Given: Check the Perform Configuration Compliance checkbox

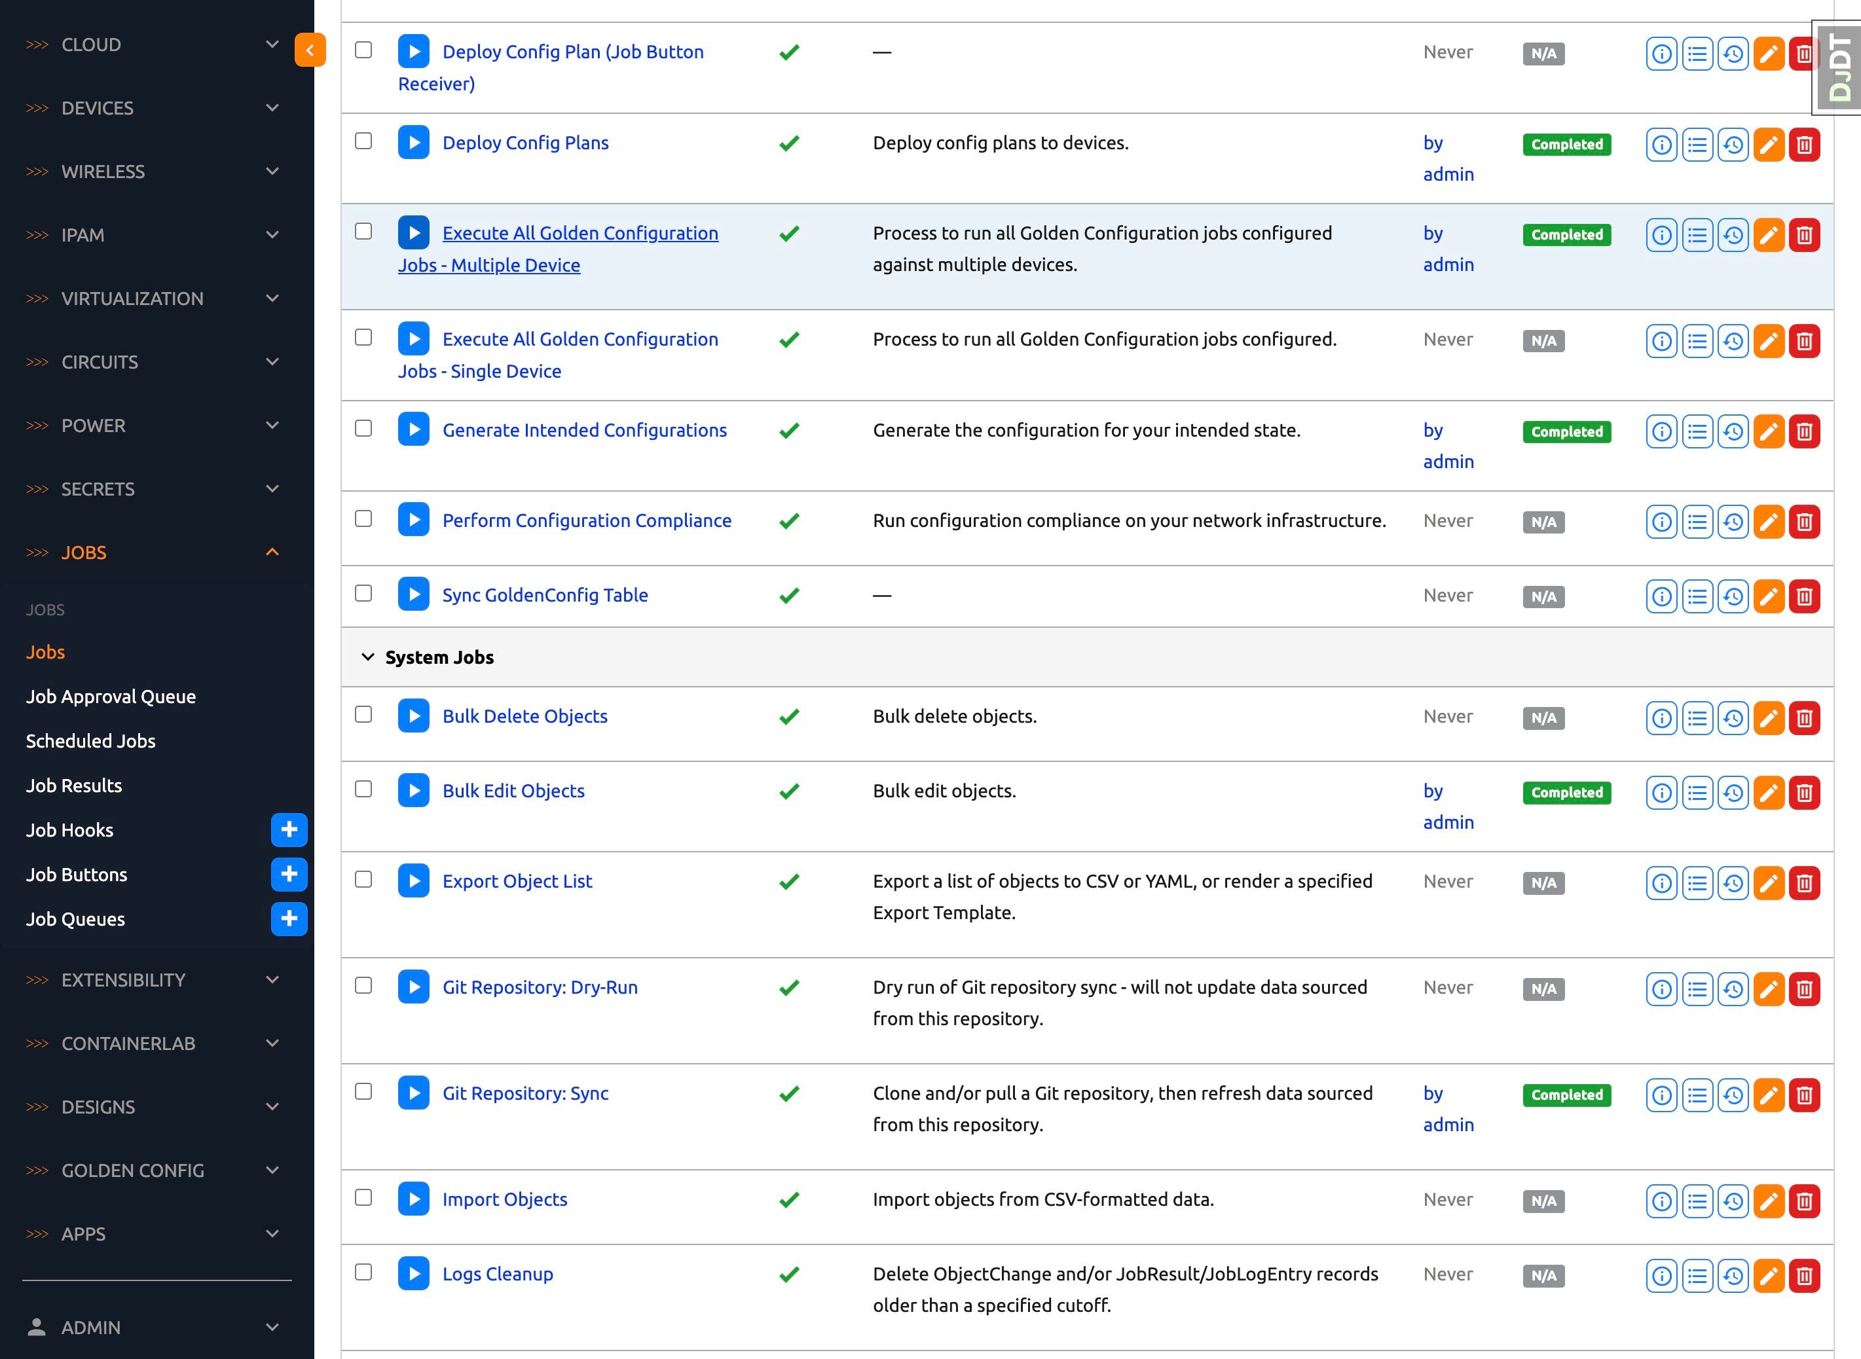Looking at the screenshot, I should [x=363, y=519].
